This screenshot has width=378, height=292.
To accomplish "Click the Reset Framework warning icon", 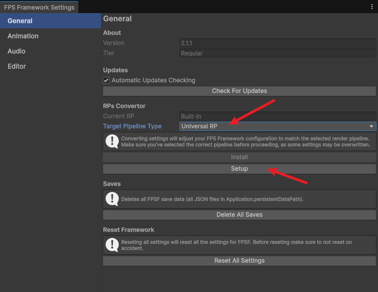I will (x=112, y=245).
